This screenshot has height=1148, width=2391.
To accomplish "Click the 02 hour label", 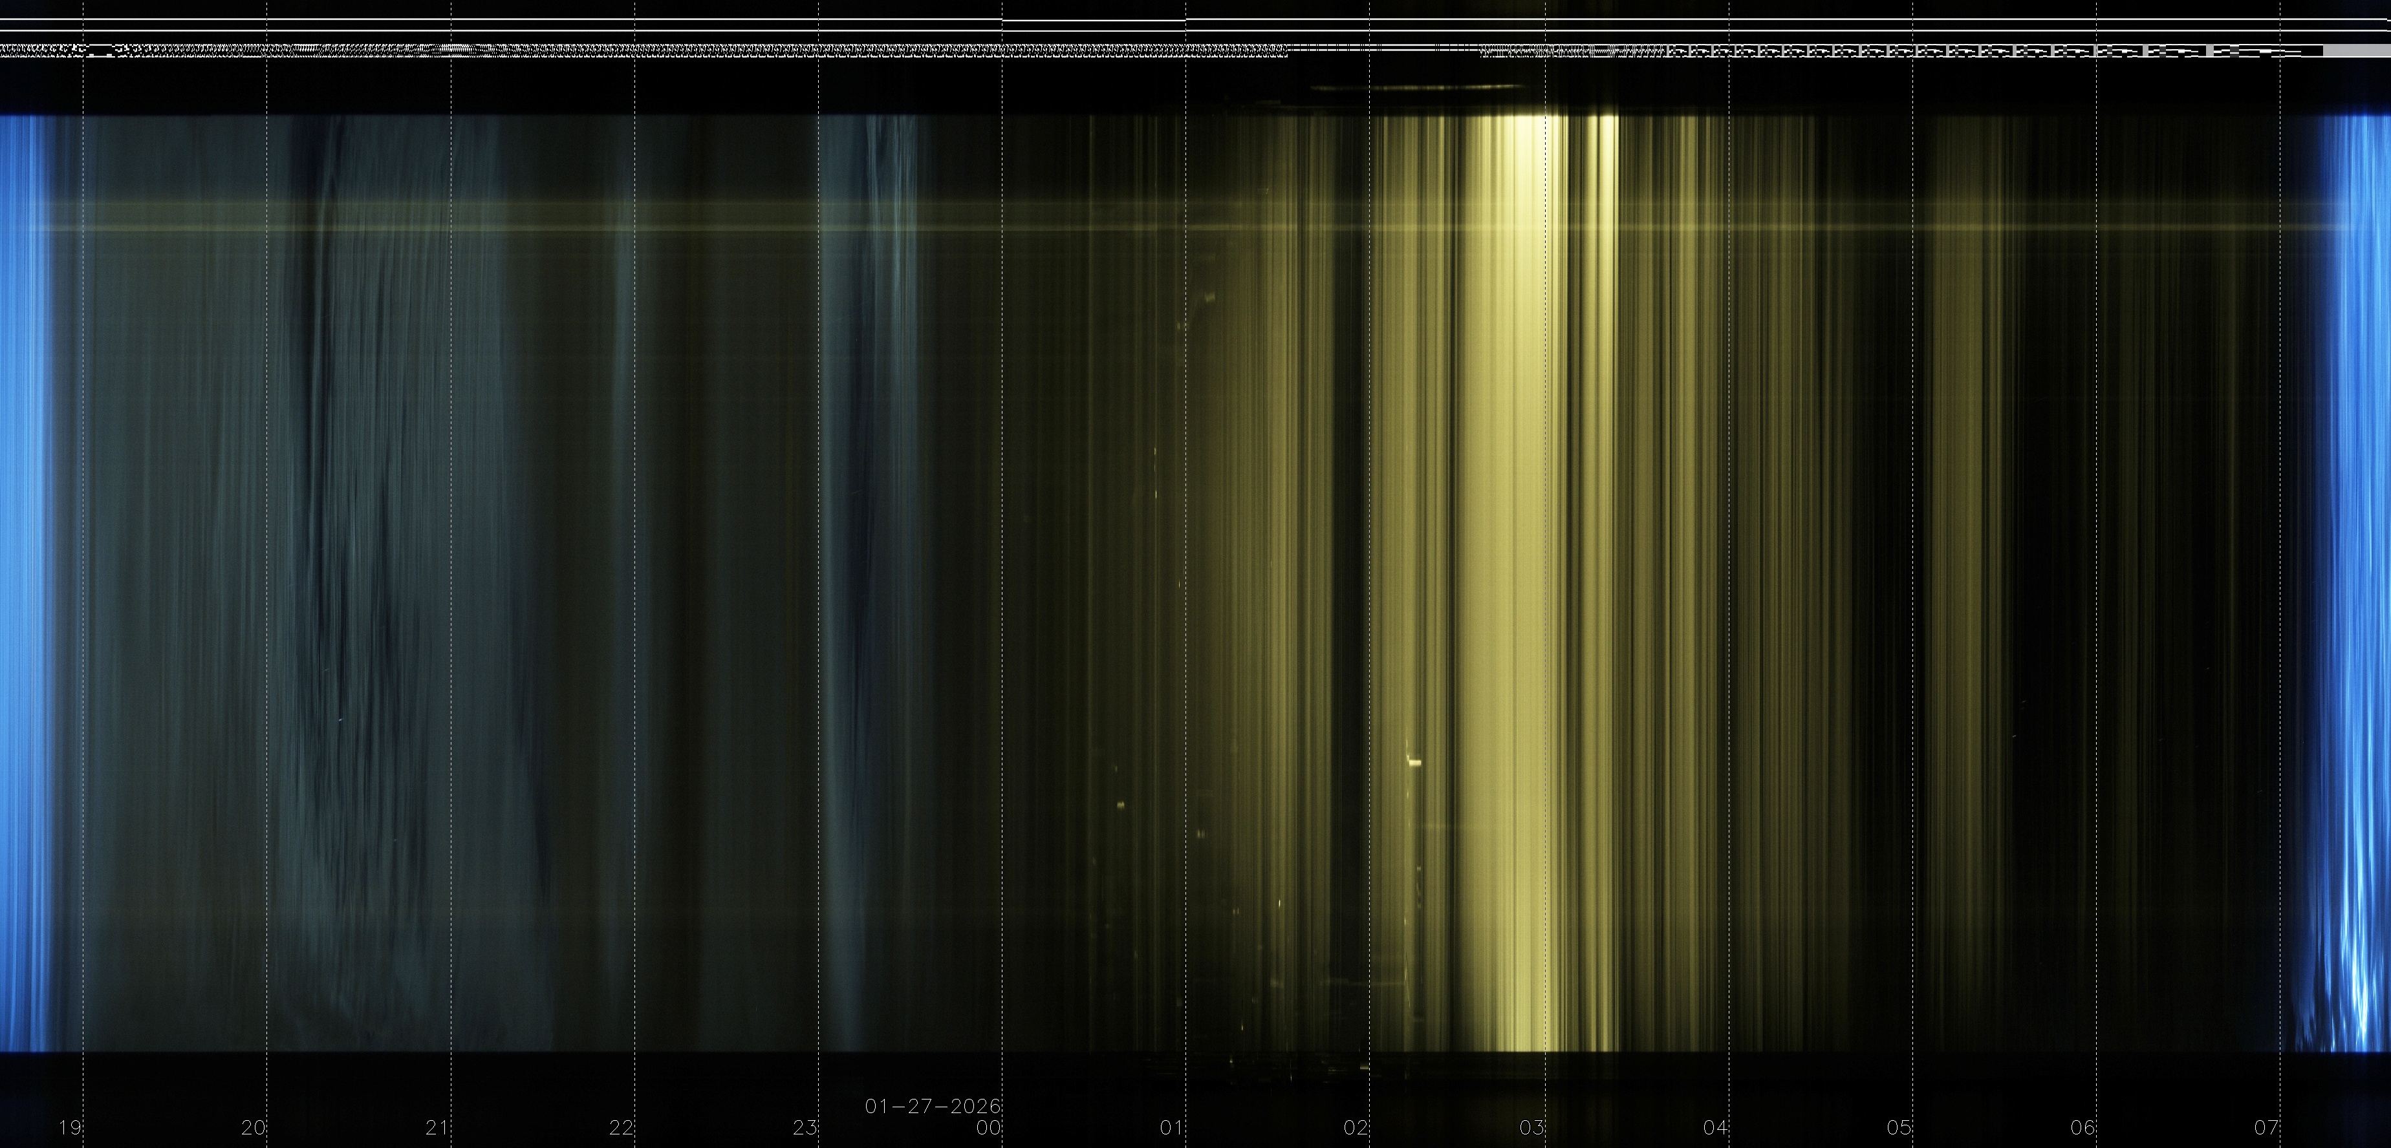I will point(1356,1129).
